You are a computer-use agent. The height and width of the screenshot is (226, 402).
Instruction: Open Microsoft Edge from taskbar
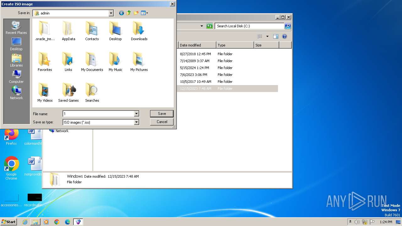pos(68,222)
